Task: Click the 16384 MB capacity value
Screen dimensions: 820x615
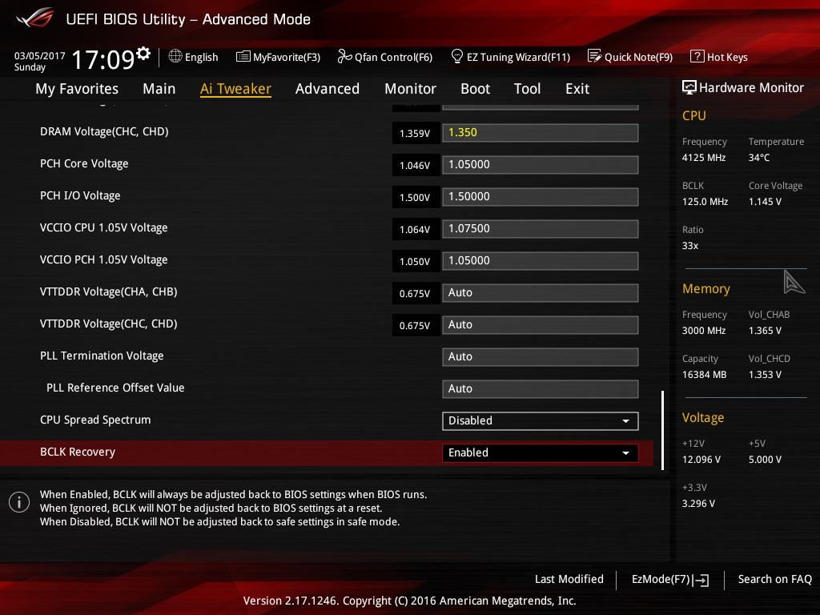Action: point(704,375)
